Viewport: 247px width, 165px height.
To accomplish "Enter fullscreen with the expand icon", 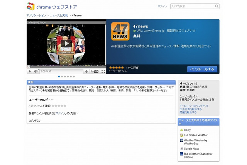I will coord(103,71).
